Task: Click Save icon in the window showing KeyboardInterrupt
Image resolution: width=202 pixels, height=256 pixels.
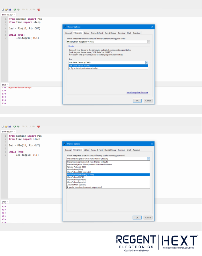Action: [10, 10]
